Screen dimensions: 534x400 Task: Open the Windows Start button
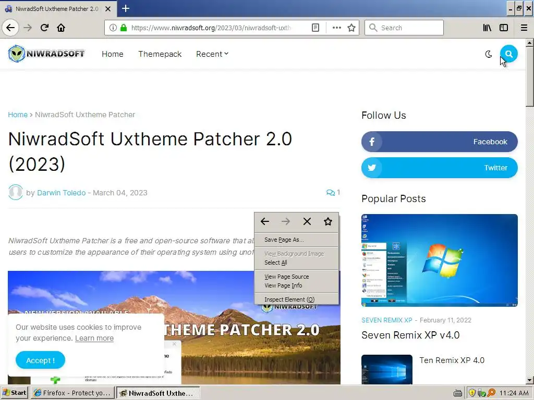14,393
